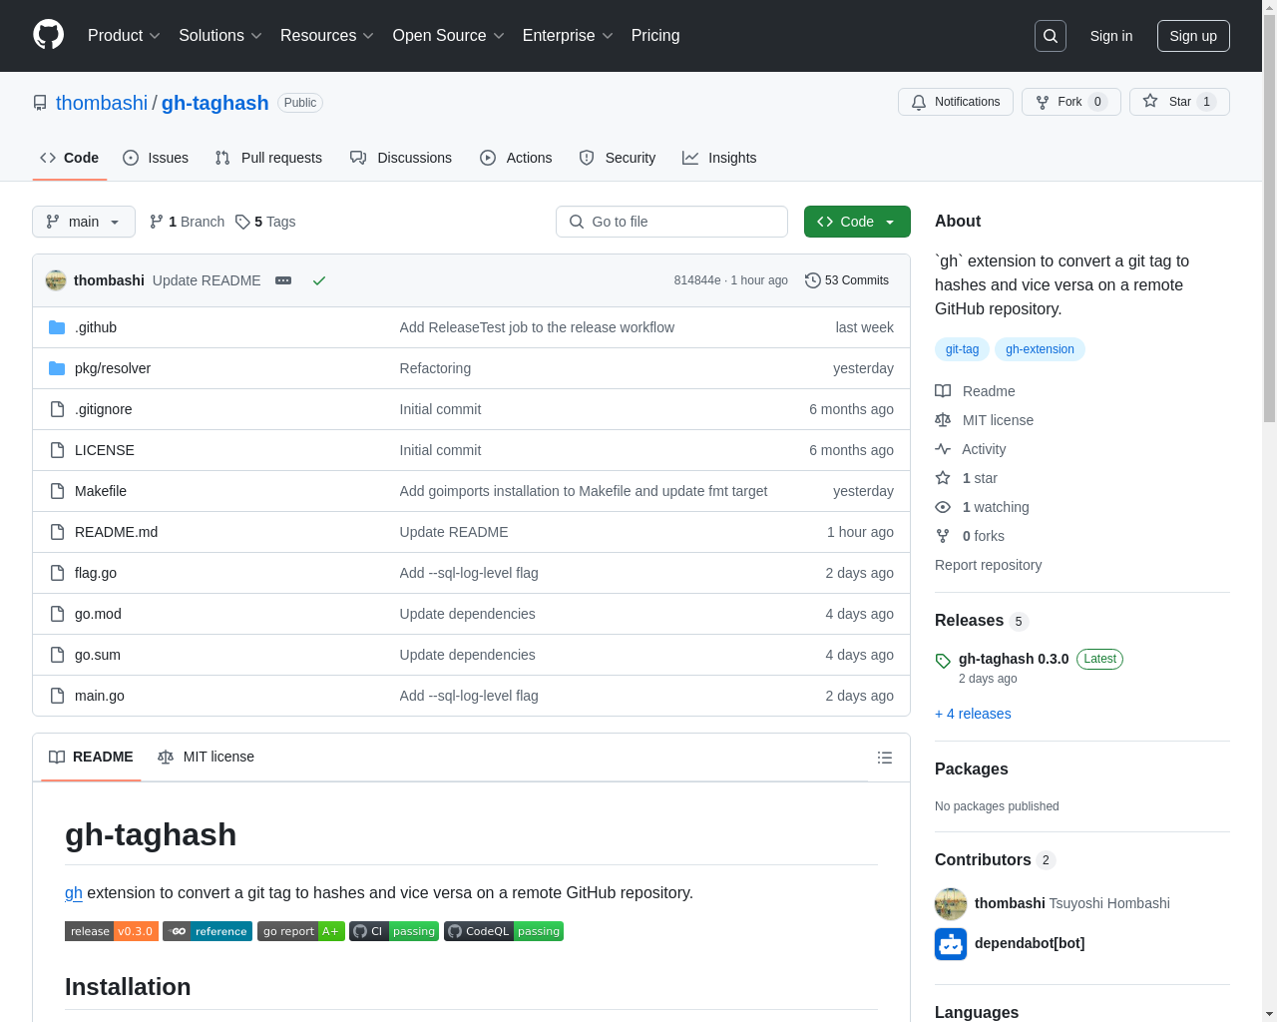Open the main.go file

point(100,696)
